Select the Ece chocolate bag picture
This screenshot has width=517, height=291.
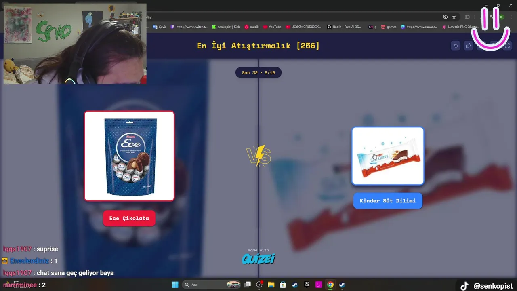[x=129, y=156]
